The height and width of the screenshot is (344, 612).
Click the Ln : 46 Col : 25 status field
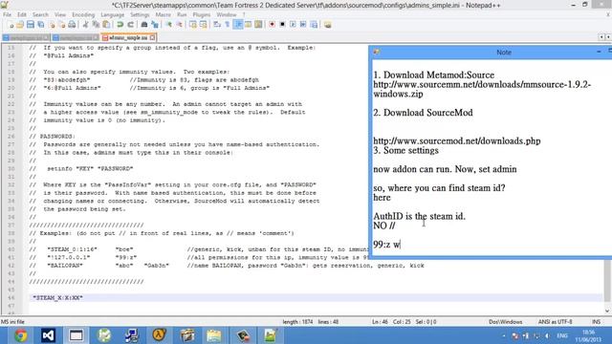pos(404,322)
